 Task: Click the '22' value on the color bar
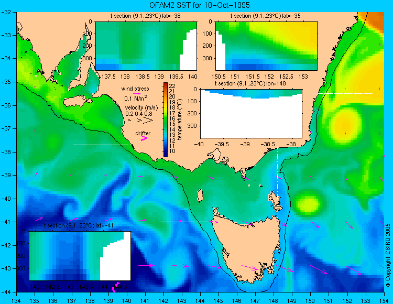(x=172, y=86)
